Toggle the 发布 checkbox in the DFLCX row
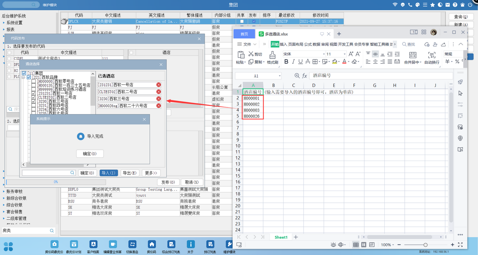 (254, 21)
